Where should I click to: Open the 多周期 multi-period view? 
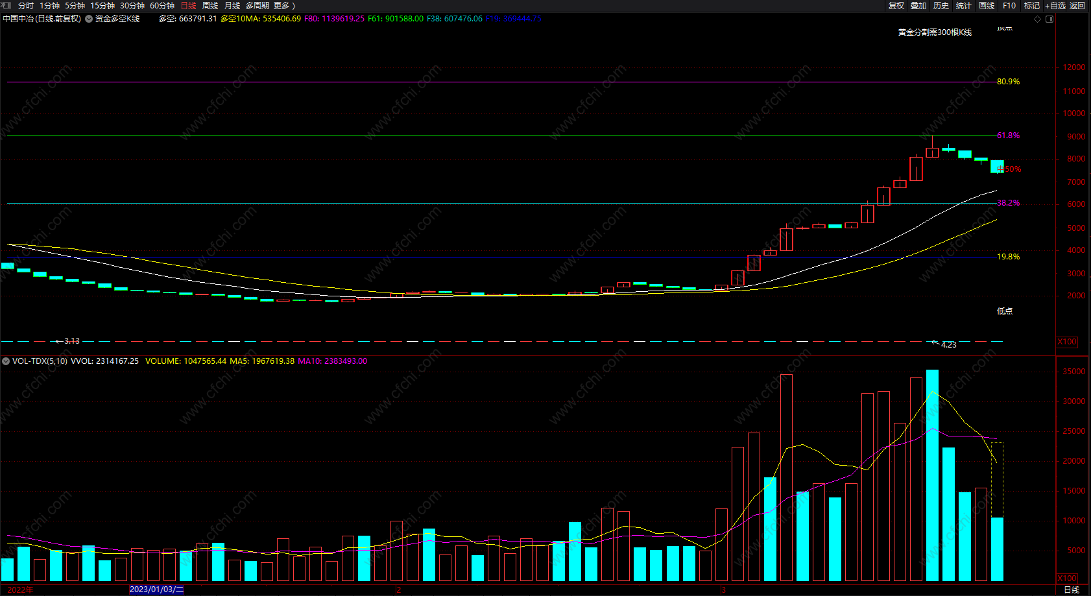[x=258, y=6]
